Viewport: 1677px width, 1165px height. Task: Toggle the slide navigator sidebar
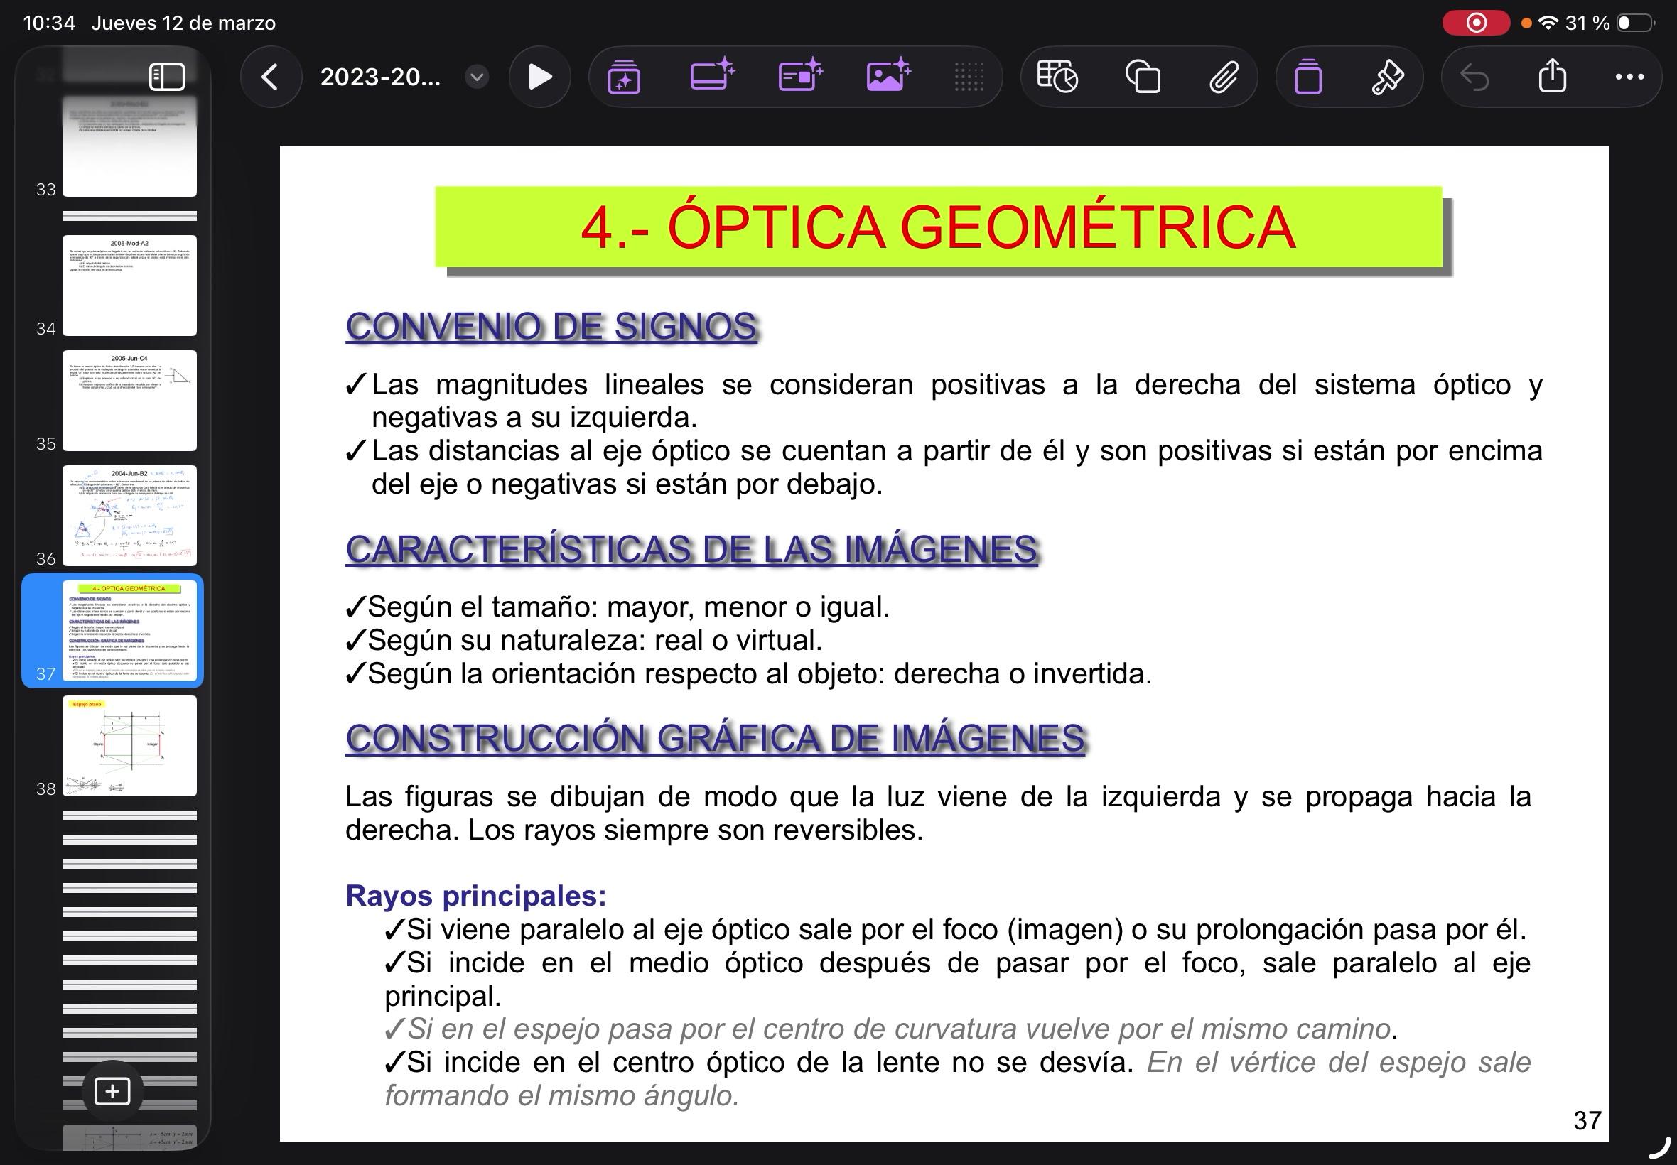click(x=166, y=77)
